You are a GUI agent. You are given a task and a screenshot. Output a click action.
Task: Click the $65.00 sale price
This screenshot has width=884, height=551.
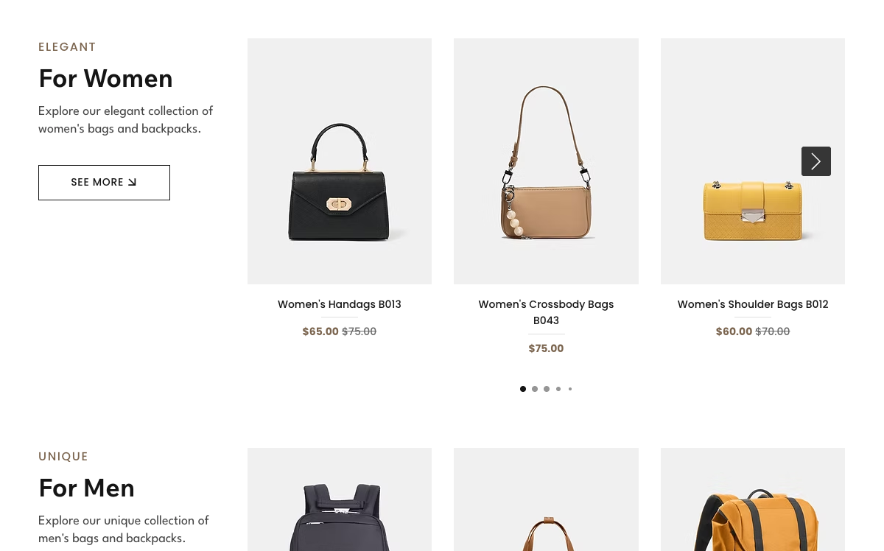(320, 331)
